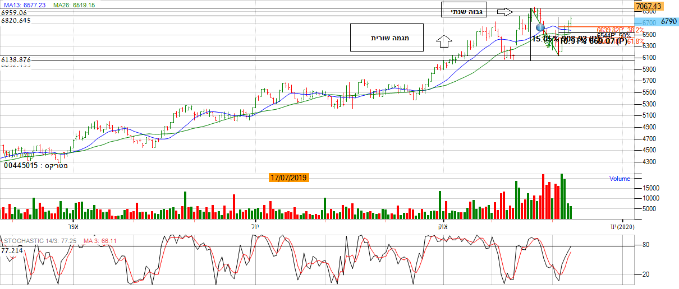Click the MA26 indicator label
Viewport: 679px width, 289px height.
coord(74,4)
